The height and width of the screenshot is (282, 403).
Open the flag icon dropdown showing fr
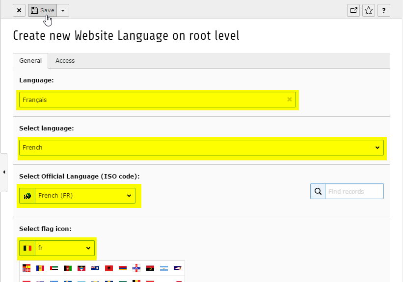65,248
